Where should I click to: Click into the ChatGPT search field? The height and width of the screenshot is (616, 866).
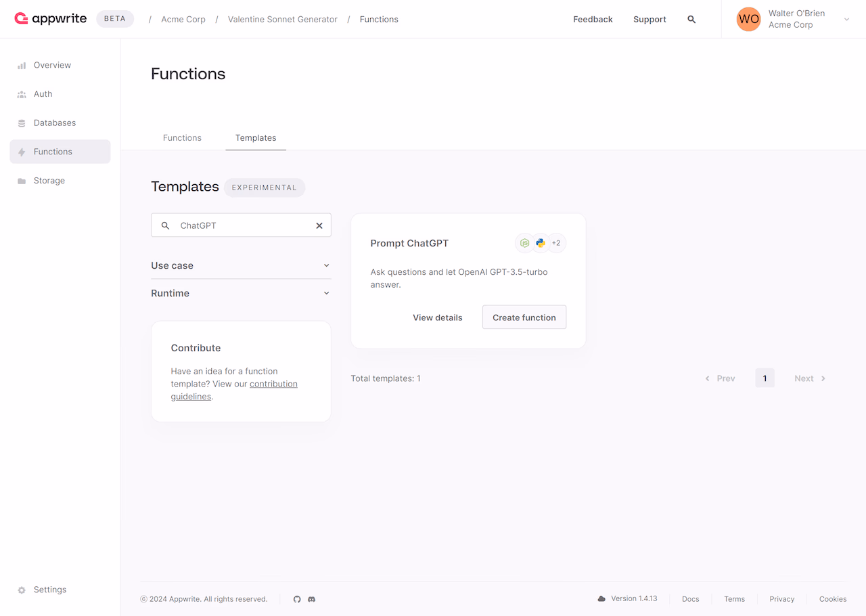click(x=241, y=225)
